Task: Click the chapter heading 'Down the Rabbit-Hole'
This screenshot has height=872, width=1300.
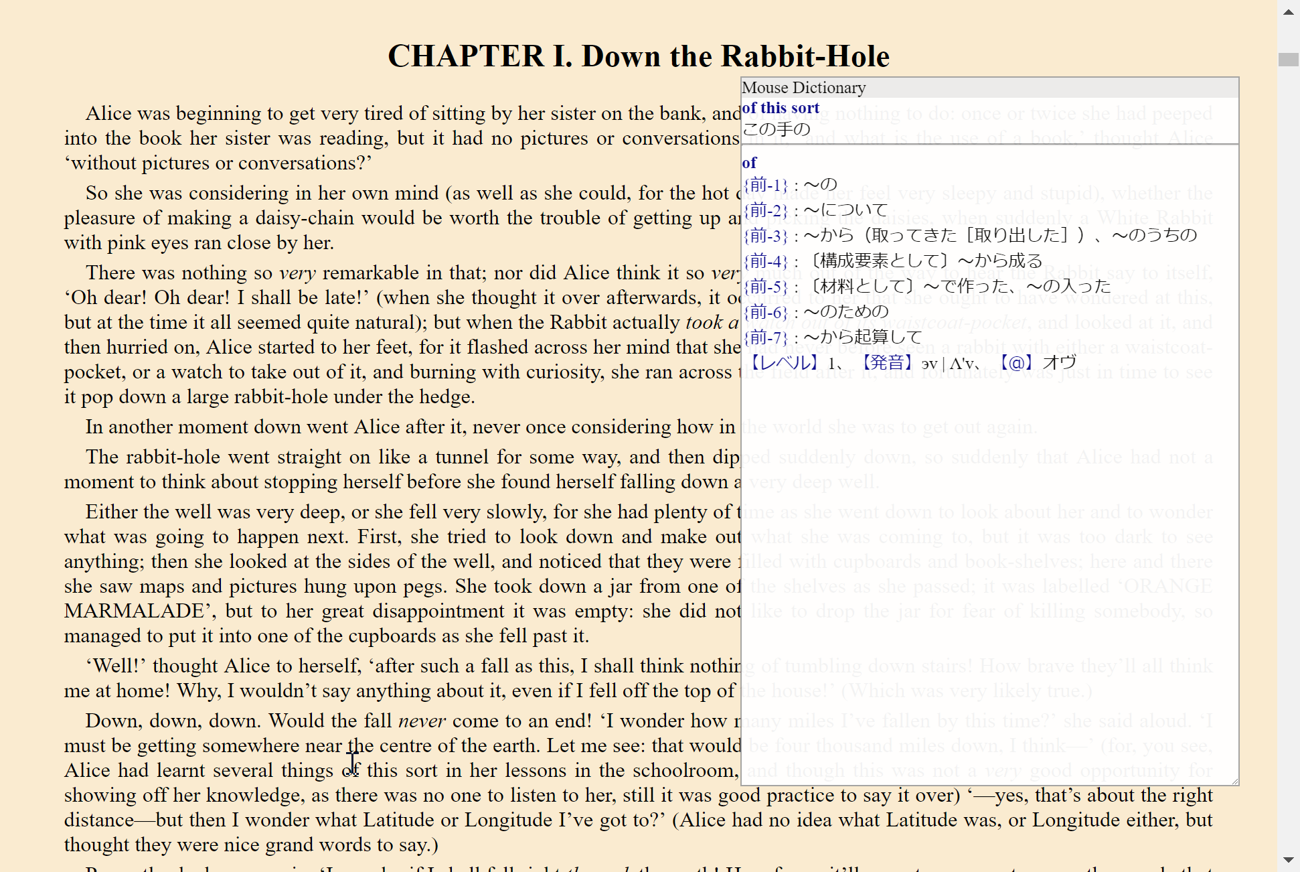Action: (x=735, y=56)
